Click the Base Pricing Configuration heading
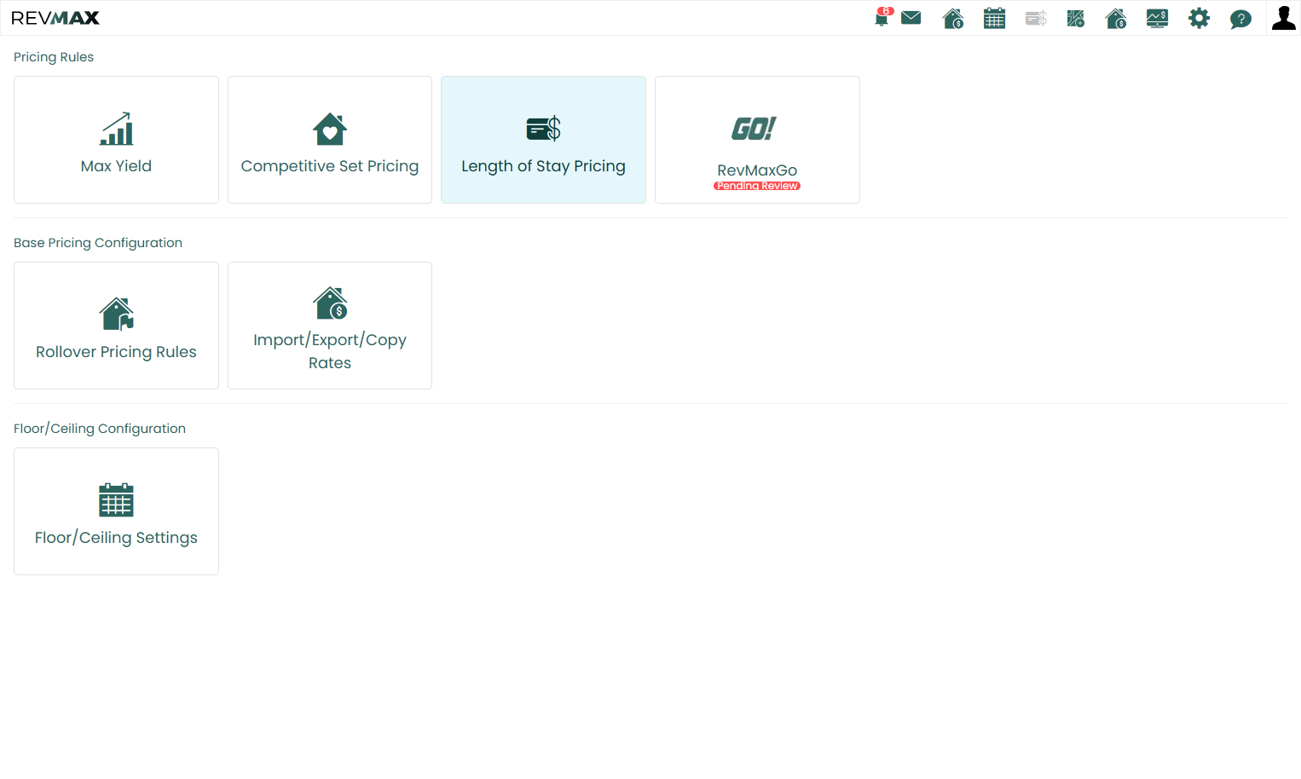The width and height of the screenshot is (1301, 779). [x=98, y=243]
